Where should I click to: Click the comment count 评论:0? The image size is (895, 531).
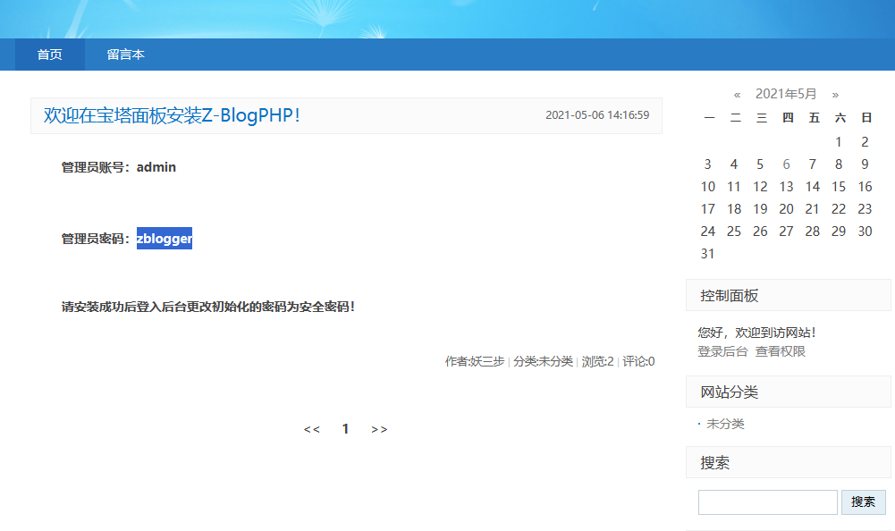(x=638, y=361)
